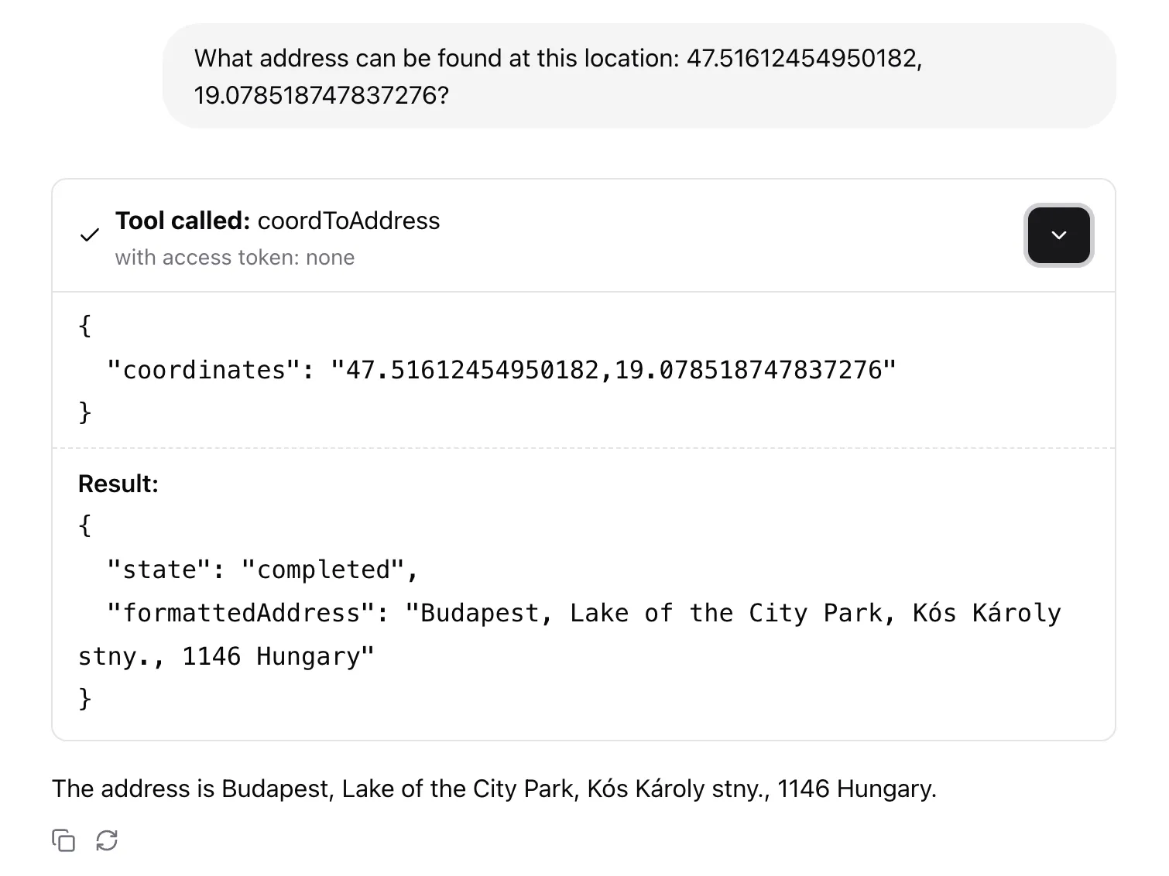Image resolution: width=1169 pixels, height=876 pixels.
Task: Click the closing brace of the tool input
Action: tap(85, 413)
